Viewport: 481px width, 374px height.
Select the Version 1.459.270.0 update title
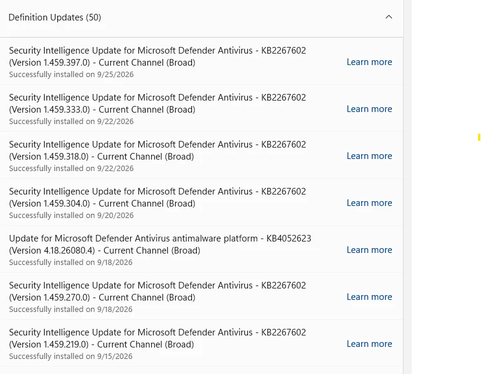pos(157,291)
